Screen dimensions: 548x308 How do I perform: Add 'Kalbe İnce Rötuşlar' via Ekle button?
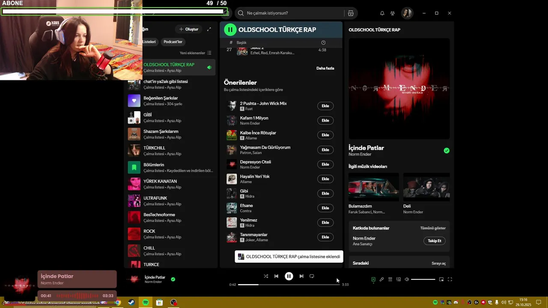325,135
